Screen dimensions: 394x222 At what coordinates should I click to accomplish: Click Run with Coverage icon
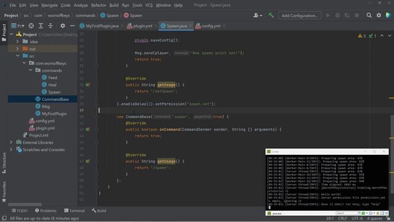(347, 15)
